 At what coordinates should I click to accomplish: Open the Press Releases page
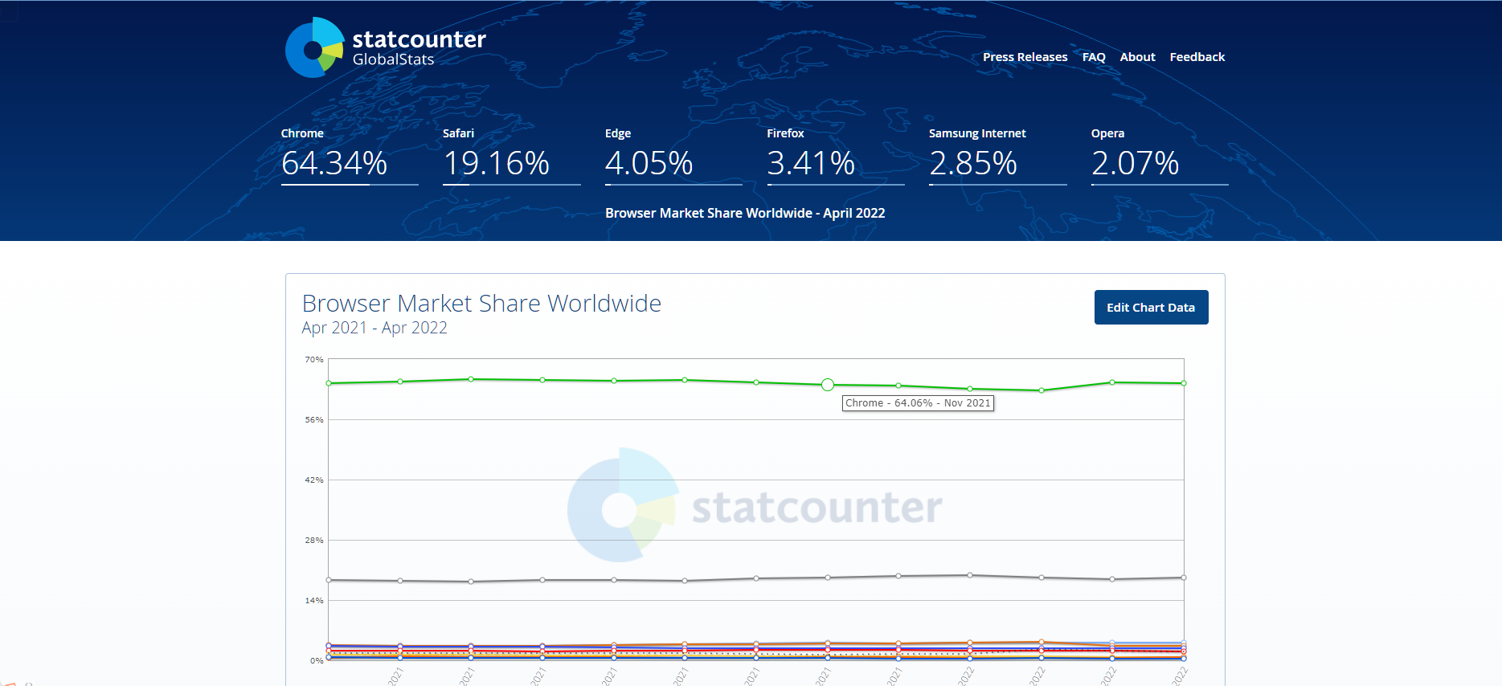(1025, 57)
